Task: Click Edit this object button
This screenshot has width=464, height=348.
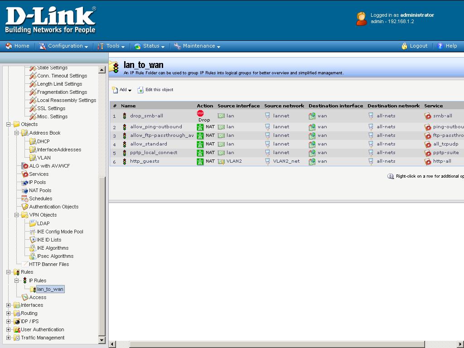Action: 155,90
